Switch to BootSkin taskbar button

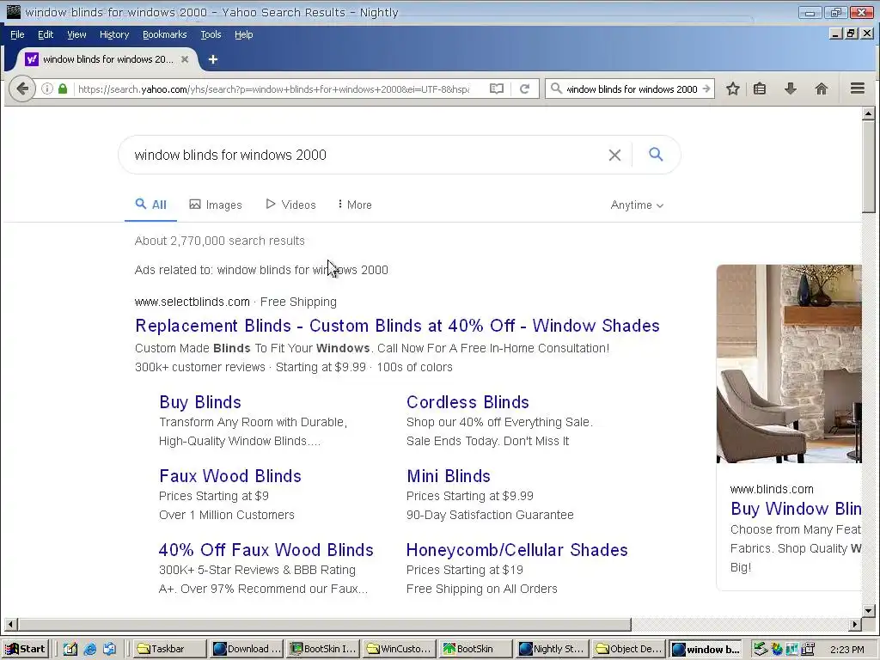tap(475, 650)
